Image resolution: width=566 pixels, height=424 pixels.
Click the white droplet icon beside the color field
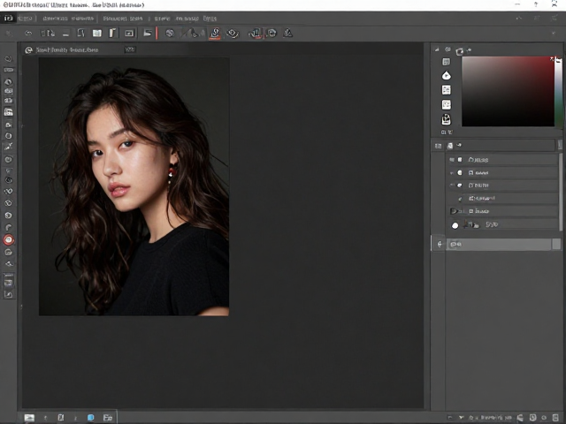point(446,75)
